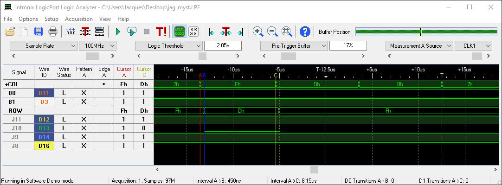Click the 2.05v threshold input field
Viewport: 502px width, 185px height.
tap(223, 46)
